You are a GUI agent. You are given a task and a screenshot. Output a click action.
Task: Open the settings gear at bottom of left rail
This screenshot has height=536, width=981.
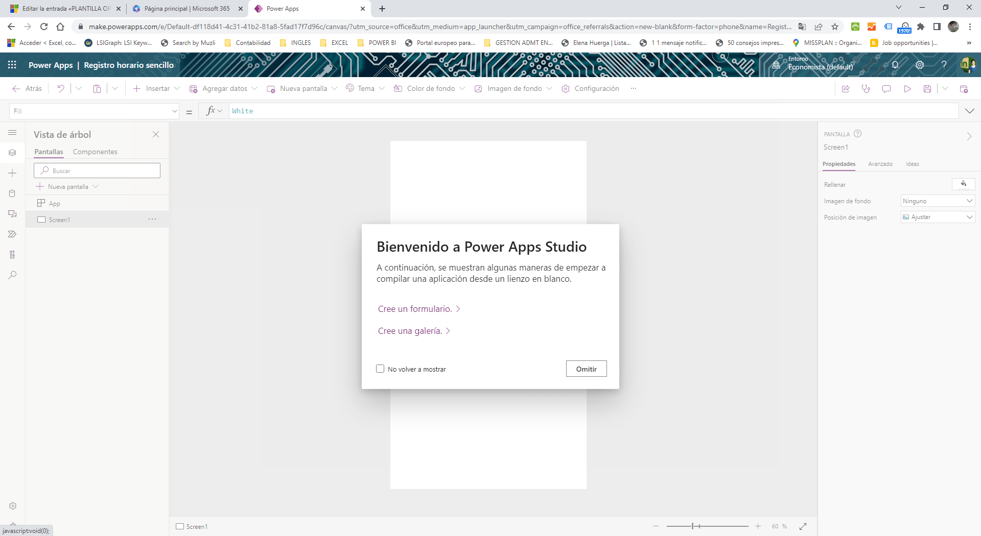13,506
